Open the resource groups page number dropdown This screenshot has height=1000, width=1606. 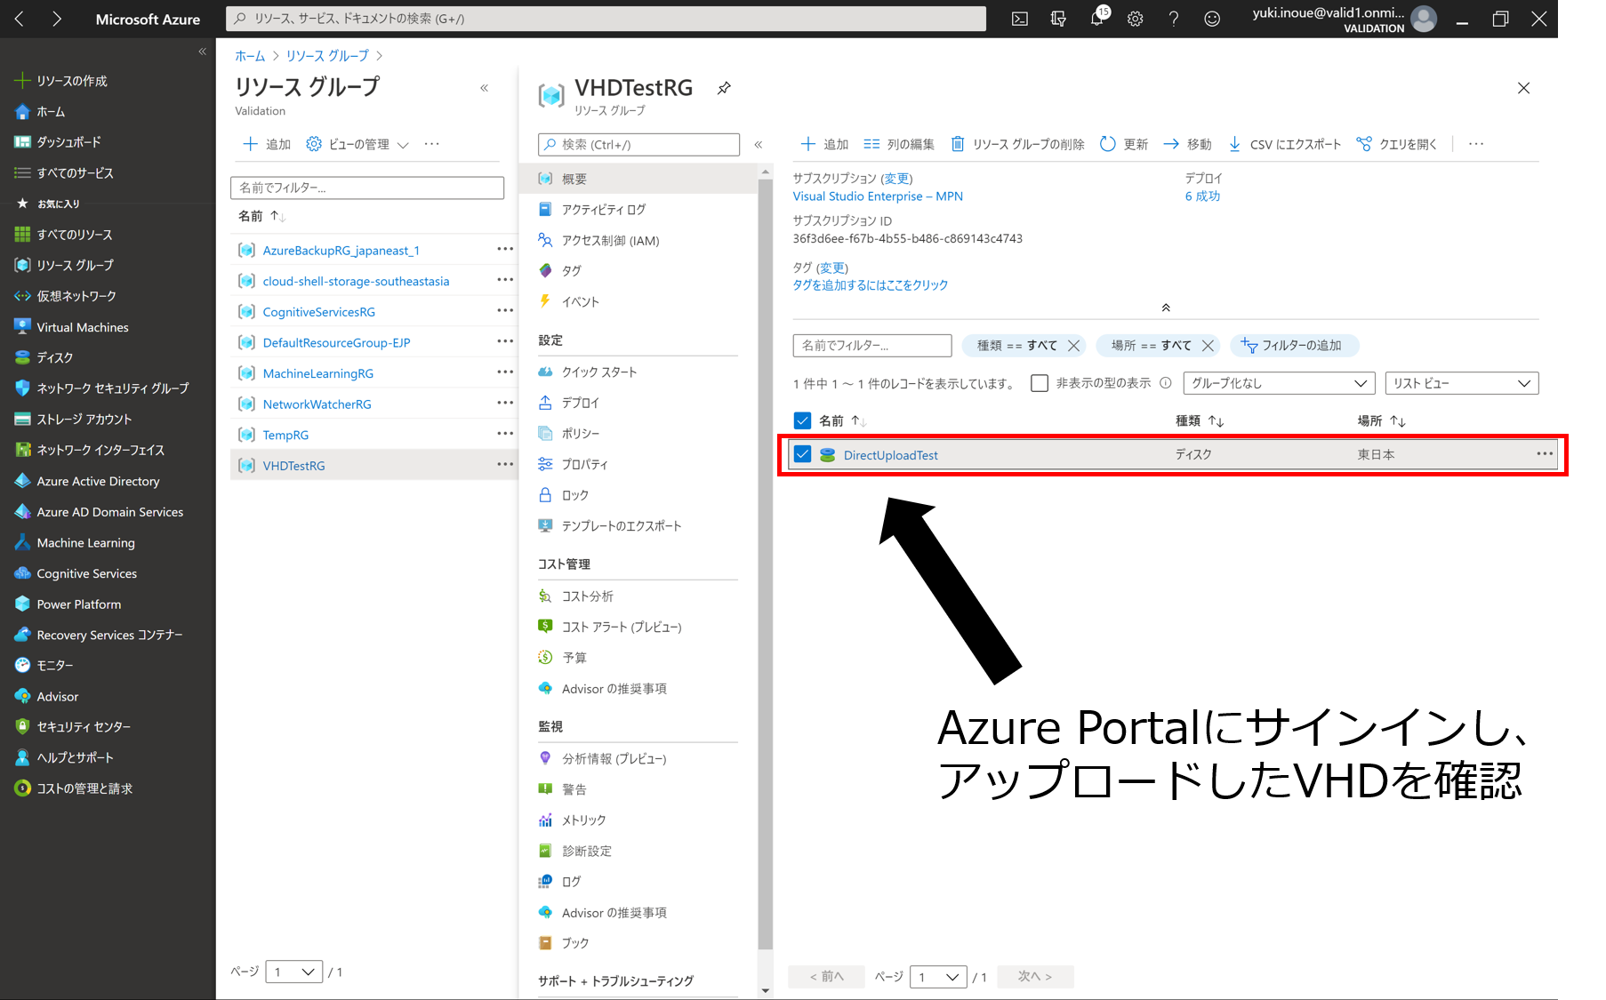293,972
